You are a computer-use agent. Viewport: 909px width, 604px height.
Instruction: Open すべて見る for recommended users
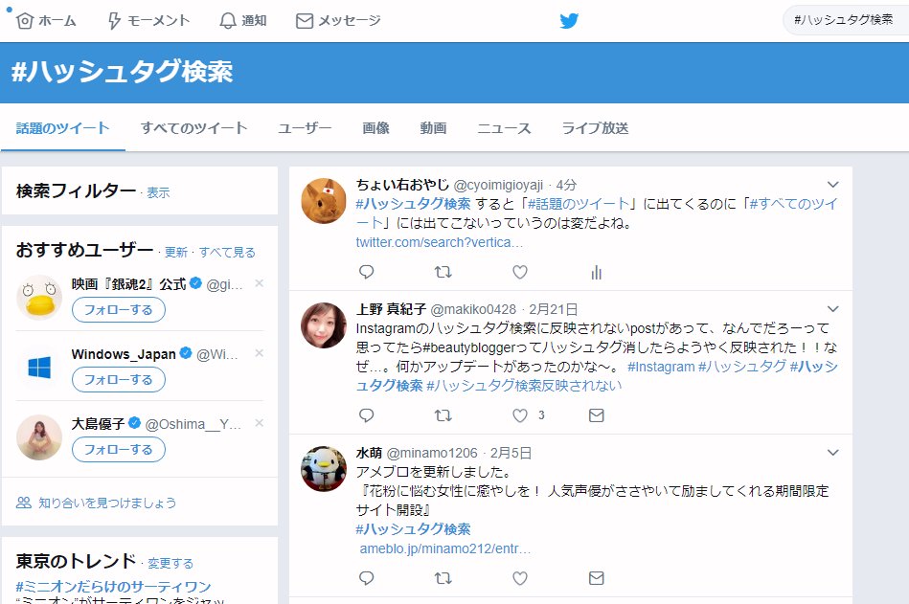pyautogui.click(x=227, y=253)
